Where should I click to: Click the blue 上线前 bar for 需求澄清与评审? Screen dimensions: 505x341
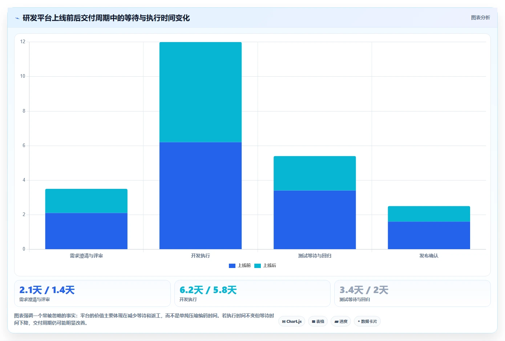tap(86, 231)
